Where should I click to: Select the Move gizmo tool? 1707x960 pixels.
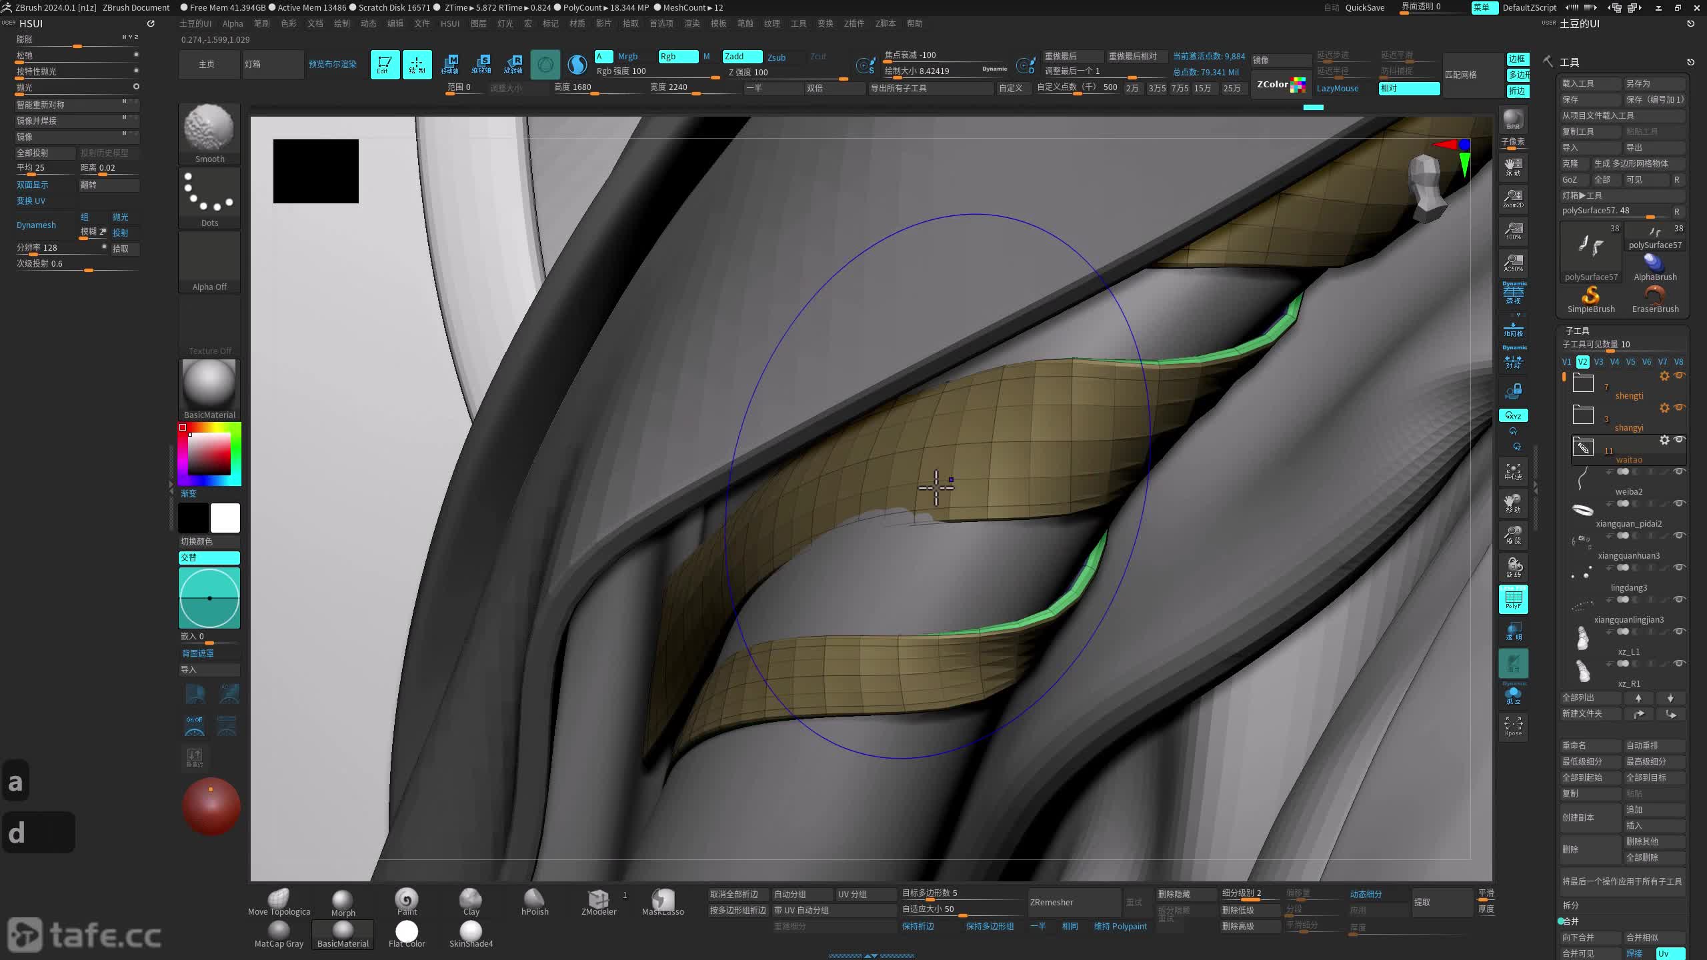coord(449,64)
